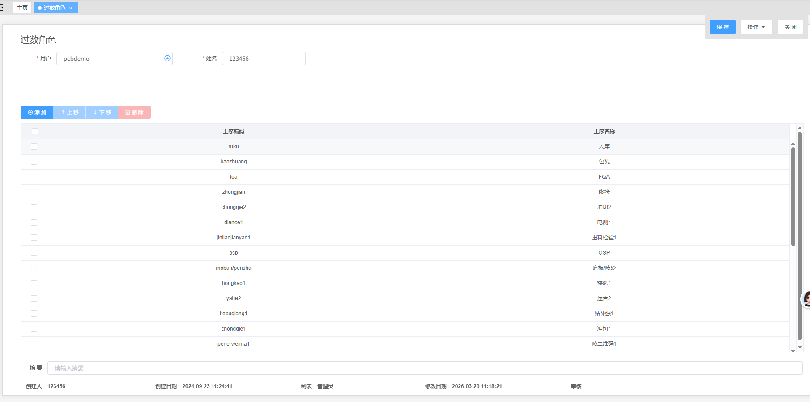Check the box for the ruku row
The width and height of the screenshot is (810, 402).
(x=34, y=147)
